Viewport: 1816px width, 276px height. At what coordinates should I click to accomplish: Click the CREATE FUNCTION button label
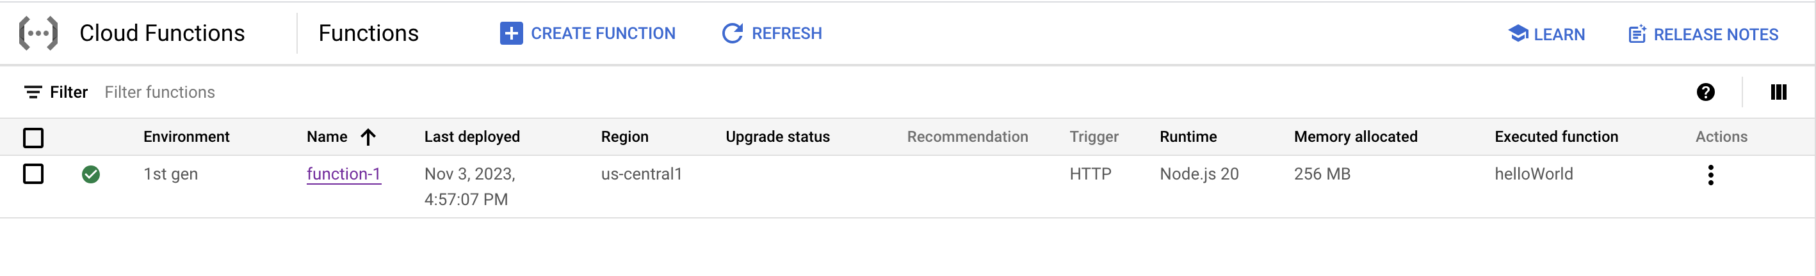click(x=603, y=33)
